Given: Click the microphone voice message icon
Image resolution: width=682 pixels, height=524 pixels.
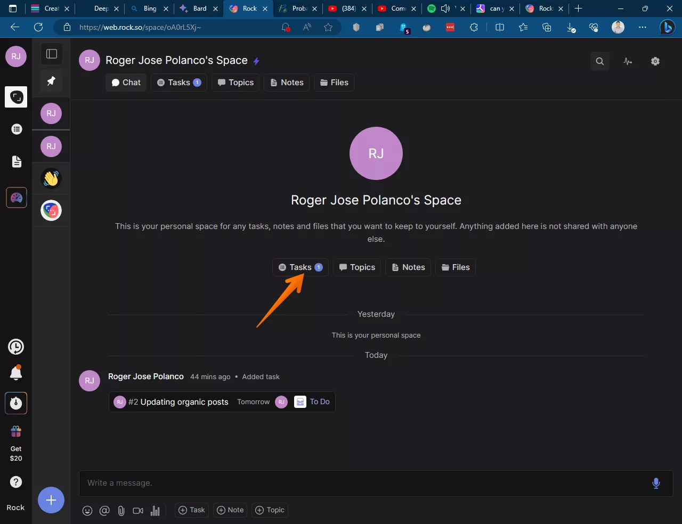Looking at the screenshot, I should pos(656,483).
